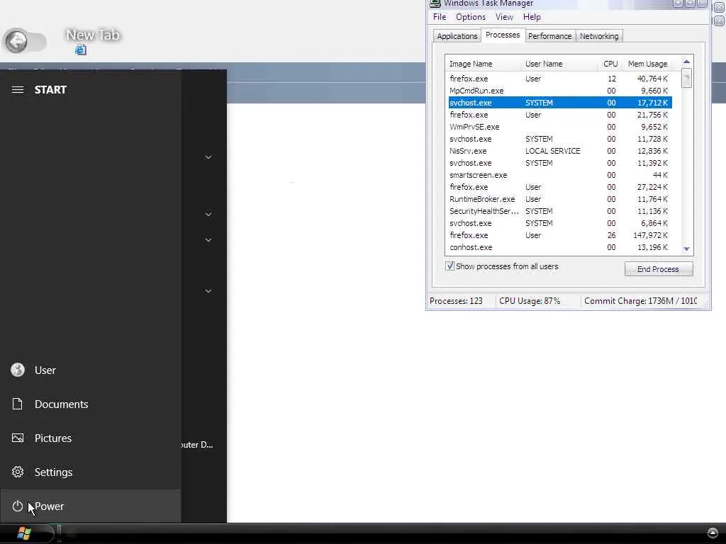Switch to the Performance tab
The width and height of the screenshot is (726, 544).
click(x=549, y=36)
